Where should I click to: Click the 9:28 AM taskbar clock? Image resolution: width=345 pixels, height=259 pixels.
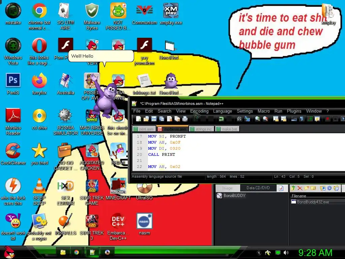click(315, 253)
